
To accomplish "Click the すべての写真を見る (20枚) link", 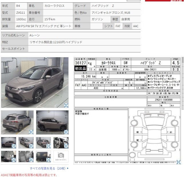I will [x=48, y=168].
